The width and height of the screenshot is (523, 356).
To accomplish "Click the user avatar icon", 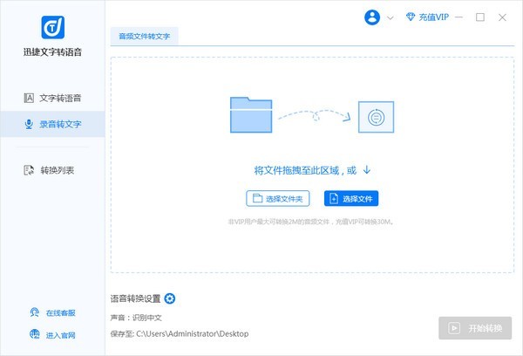I will 373,17.
